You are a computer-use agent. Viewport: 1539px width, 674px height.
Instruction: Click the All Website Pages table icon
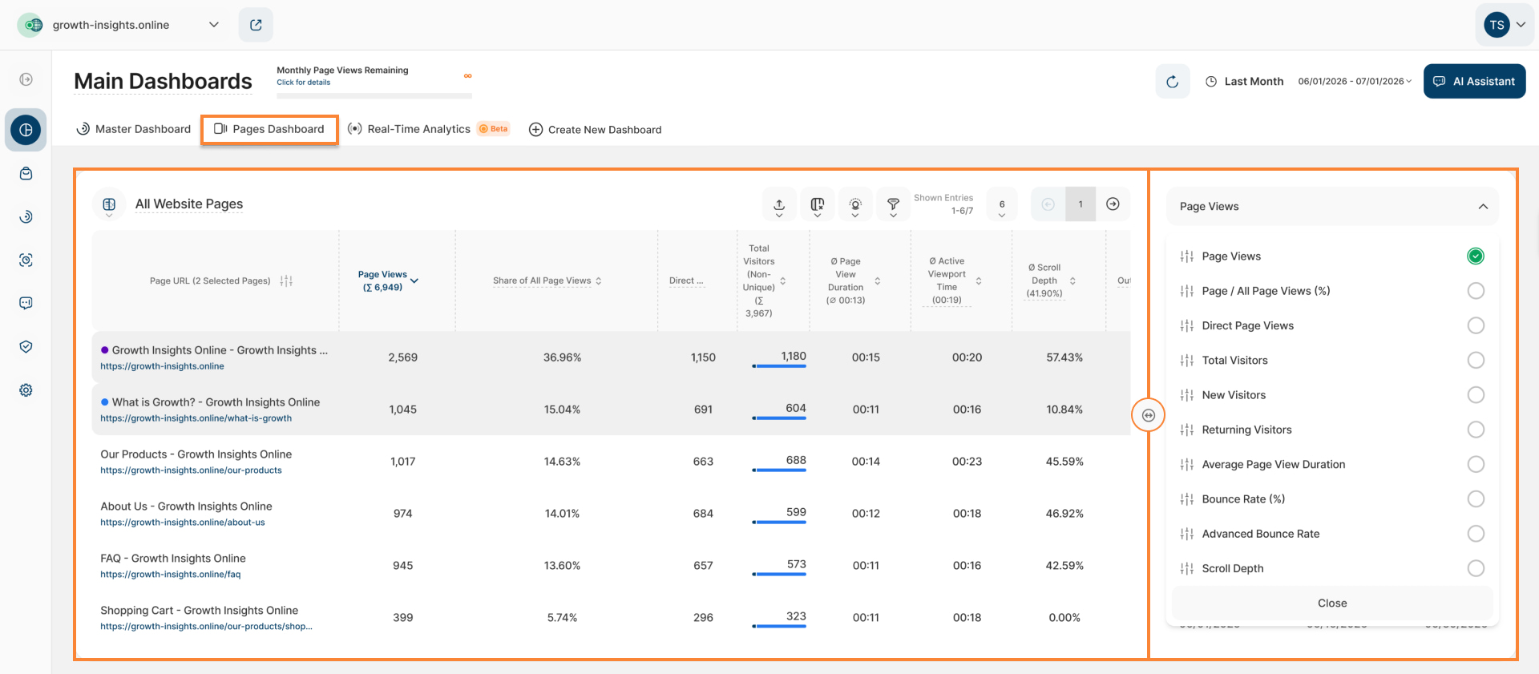tap(109, 204)
